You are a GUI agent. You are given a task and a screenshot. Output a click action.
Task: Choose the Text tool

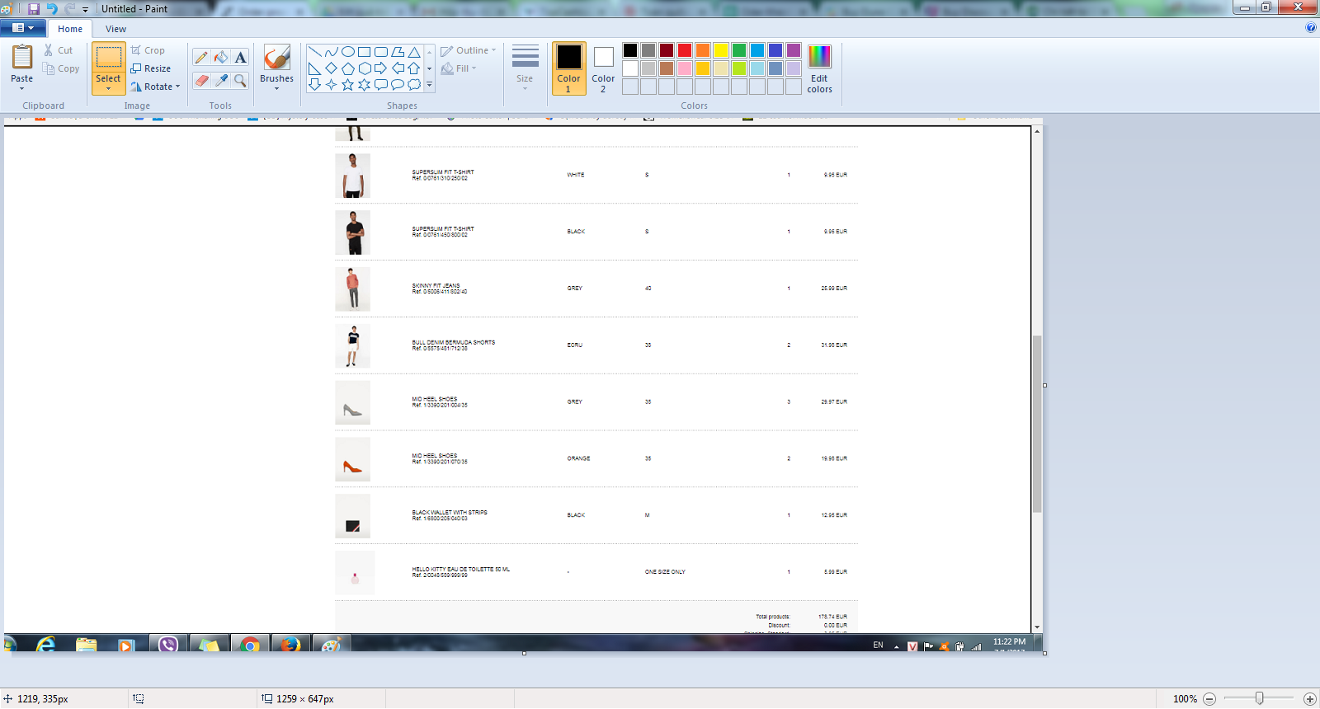click(240, 58)
